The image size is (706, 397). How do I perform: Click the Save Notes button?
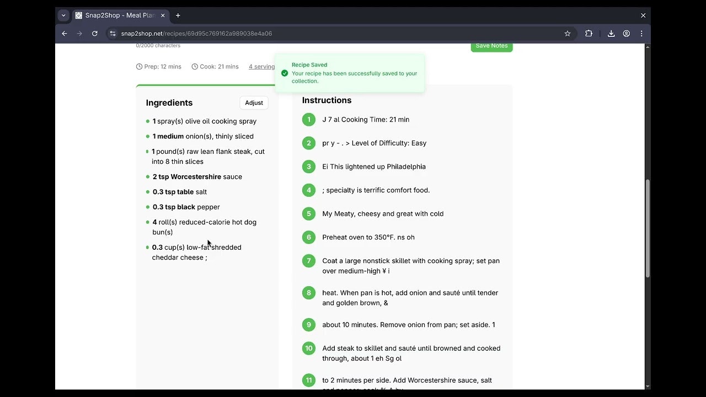click(491, 46)
